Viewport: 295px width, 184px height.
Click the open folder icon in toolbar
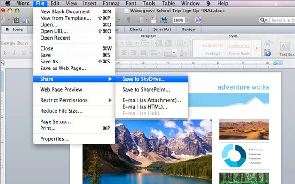(x=26, y=20)
